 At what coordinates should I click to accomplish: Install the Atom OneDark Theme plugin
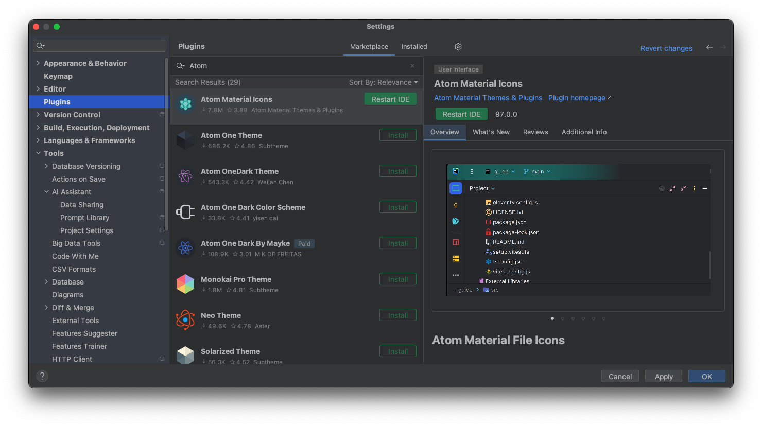point(398,171)
